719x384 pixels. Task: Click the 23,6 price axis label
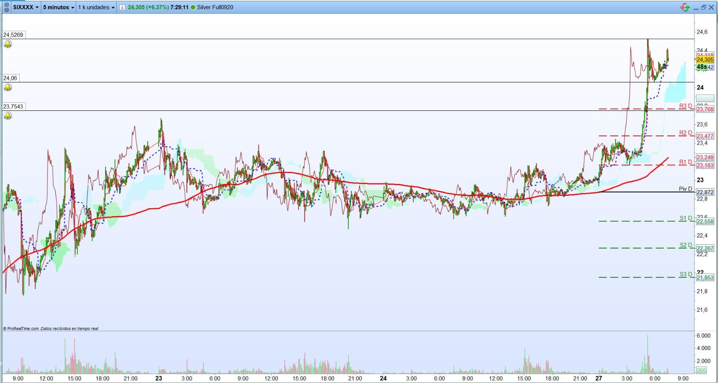click(702, 124)
